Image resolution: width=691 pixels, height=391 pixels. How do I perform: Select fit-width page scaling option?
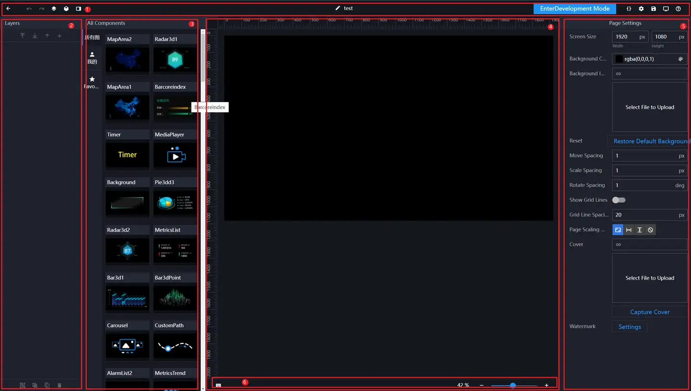629,230
